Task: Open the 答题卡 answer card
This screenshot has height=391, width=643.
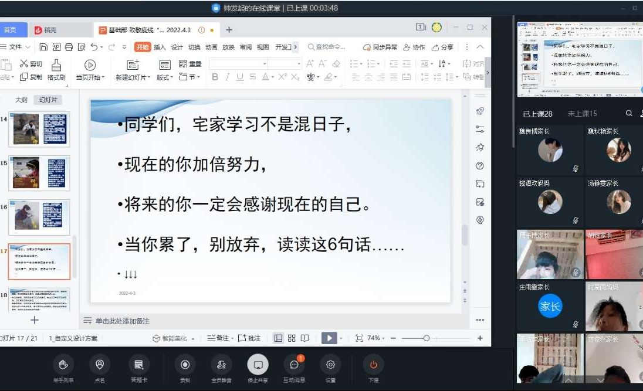Action: [x=139, y=365]
